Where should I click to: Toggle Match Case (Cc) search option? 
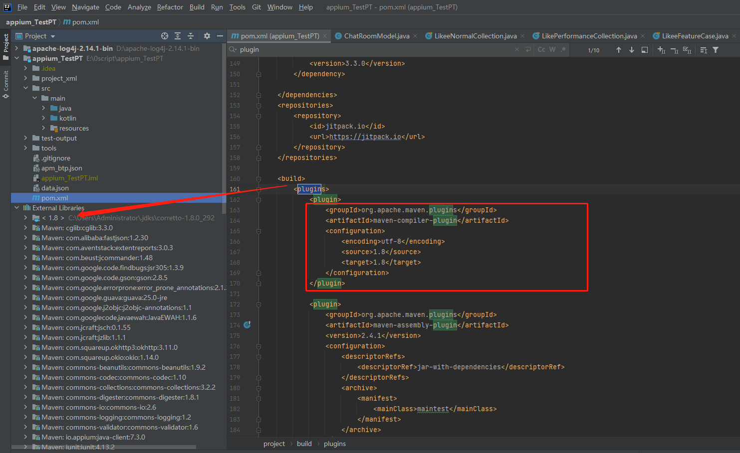coord(541,49)
